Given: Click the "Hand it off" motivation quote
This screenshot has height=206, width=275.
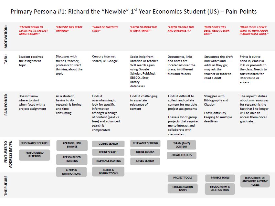Looking at the screenshot, I should tap(254, 30).
